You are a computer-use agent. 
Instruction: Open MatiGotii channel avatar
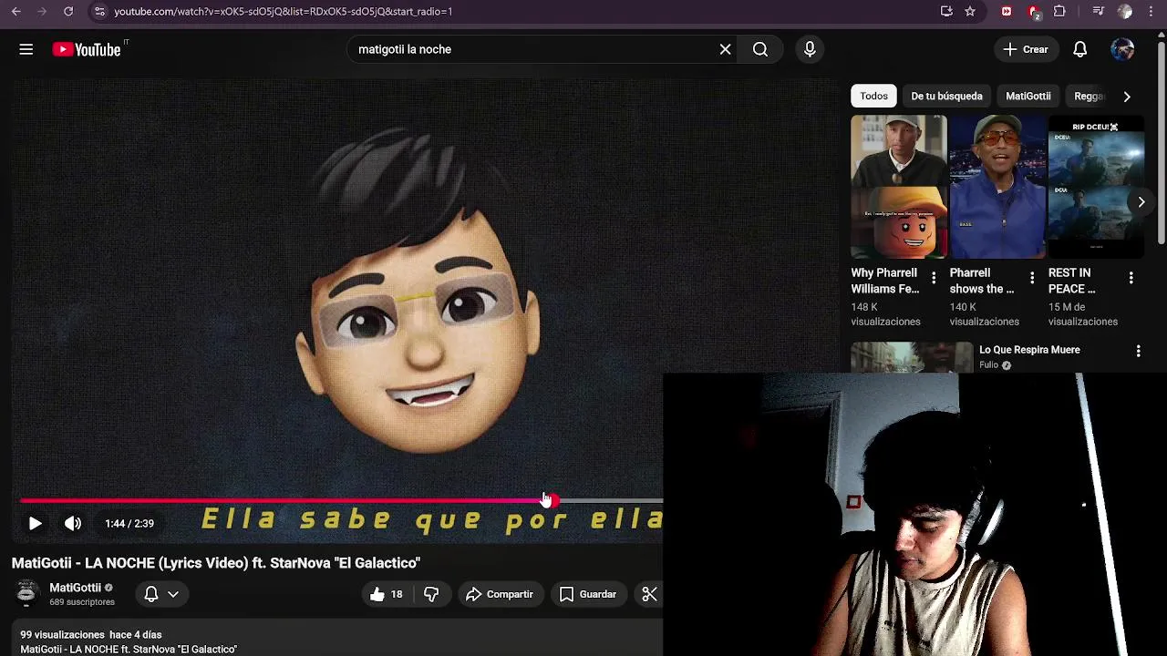[x=26, y=593]
